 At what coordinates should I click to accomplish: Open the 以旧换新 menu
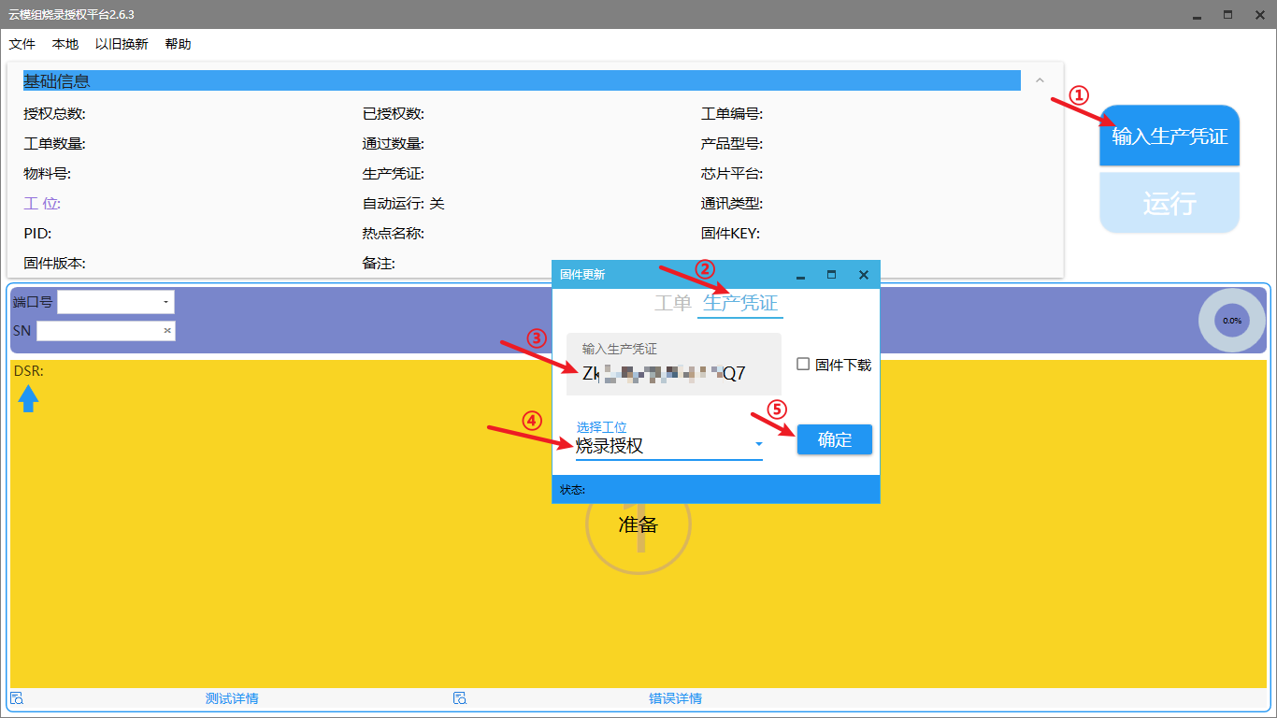click(x=122, y=44)
